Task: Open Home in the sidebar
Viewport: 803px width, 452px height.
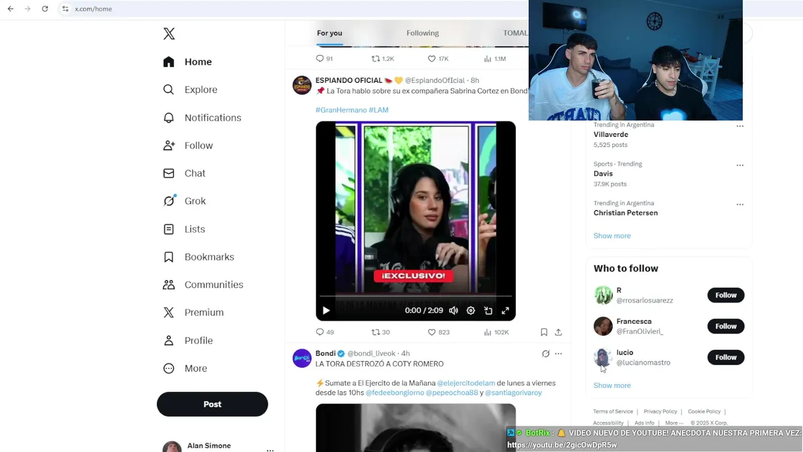Action: tap(188, 62)
